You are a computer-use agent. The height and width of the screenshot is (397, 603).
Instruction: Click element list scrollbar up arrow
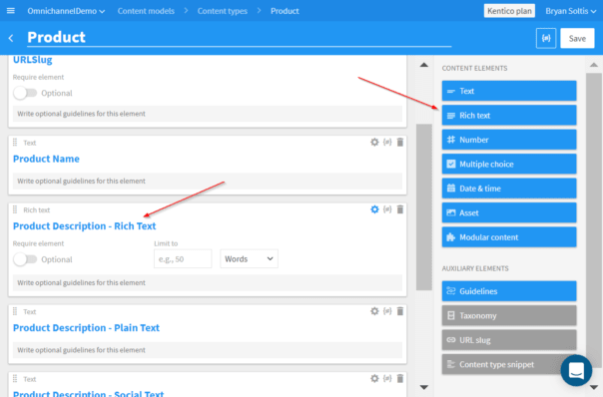(x=423, y=65)
